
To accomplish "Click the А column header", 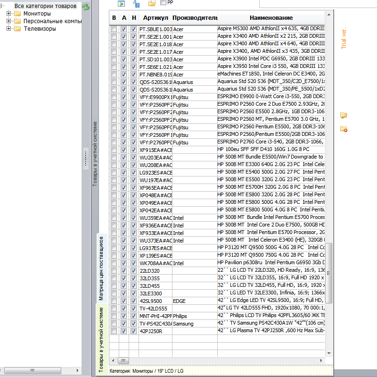I will point(124,18).
